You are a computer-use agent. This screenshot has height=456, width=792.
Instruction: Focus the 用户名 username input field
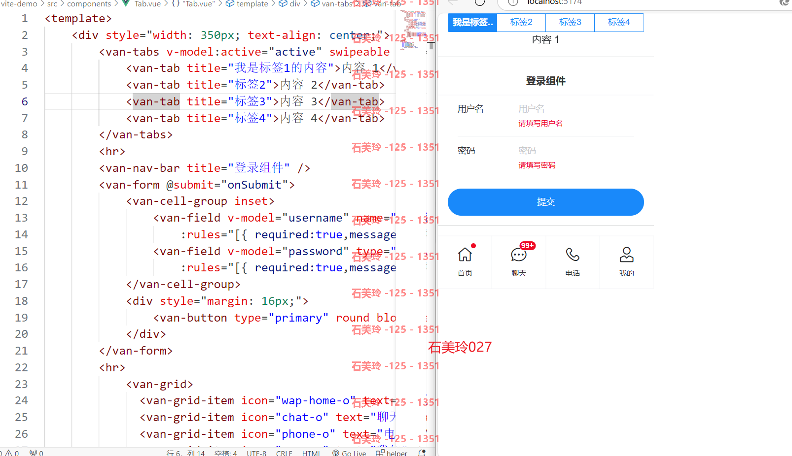pos(576,109)
